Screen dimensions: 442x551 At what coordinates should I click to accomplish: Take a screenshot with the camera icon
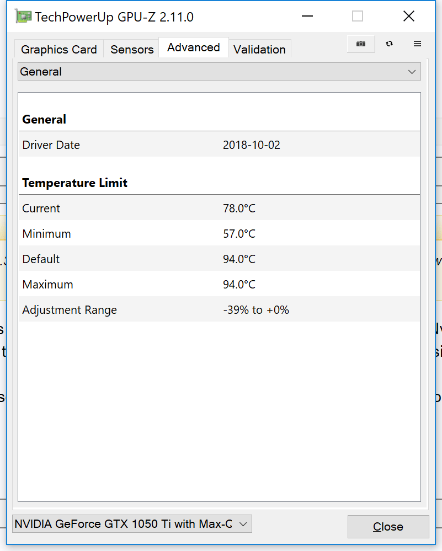click(x=361, y=44)
